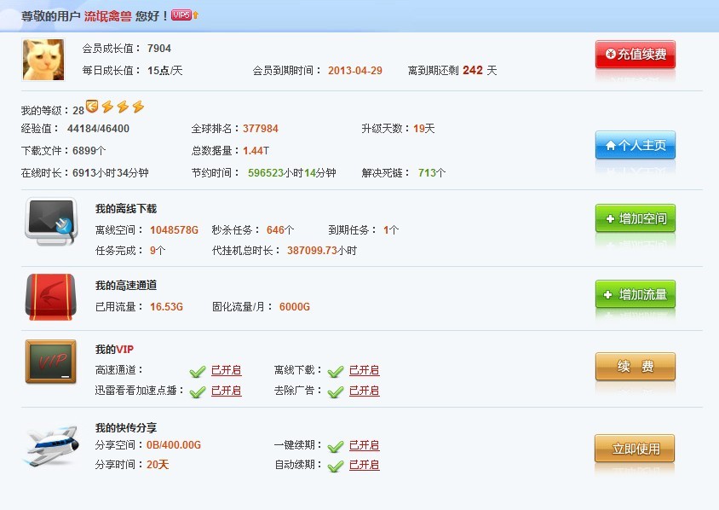Click the green check beside 一键续期
The height and width of the screenshot is (510, 719).
point(336,446)
